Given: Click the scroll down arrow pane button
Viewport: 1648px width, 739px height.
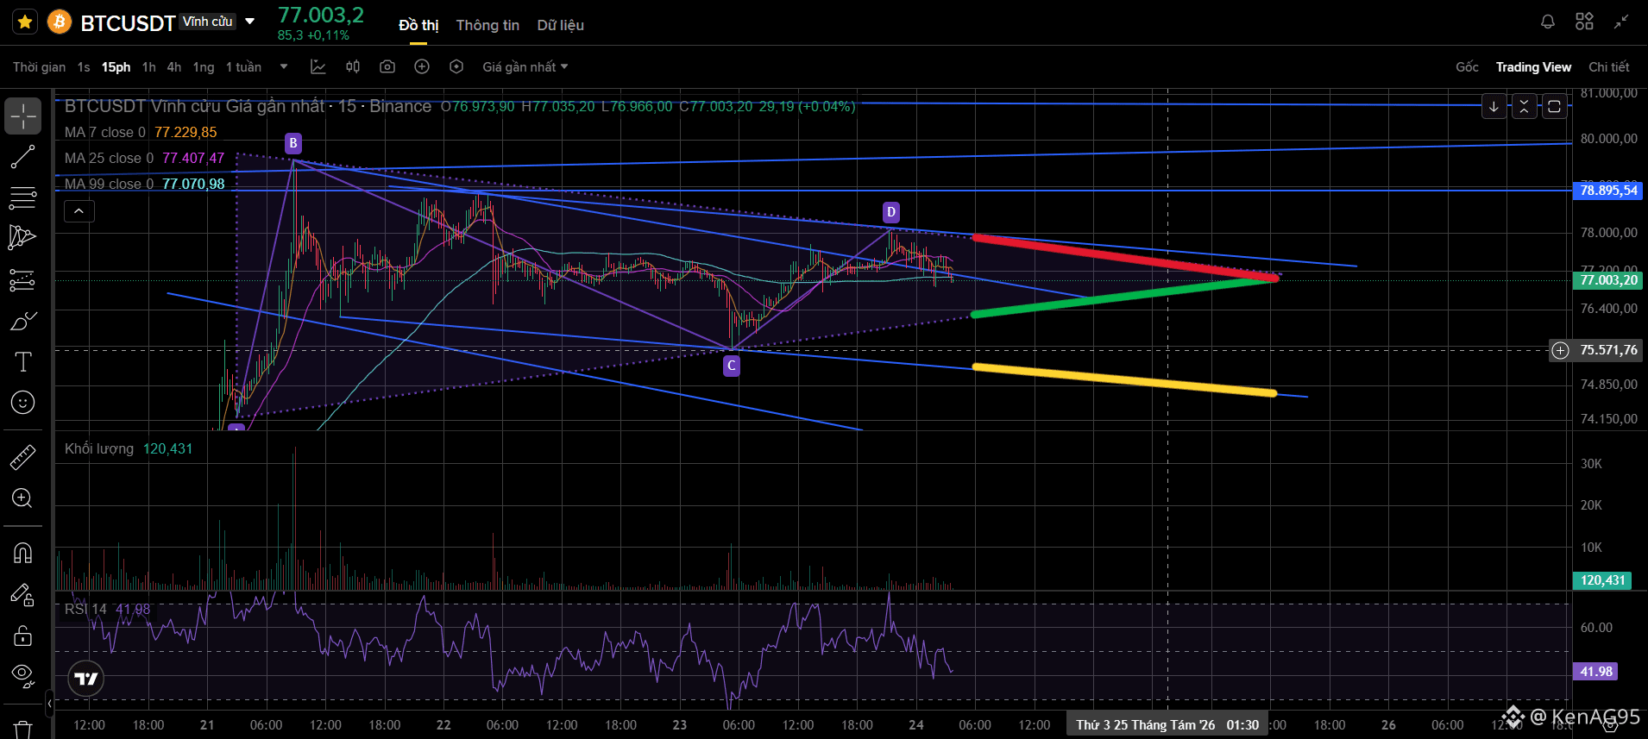Looking at the screenshot, I should click(x=1494, y=107).
